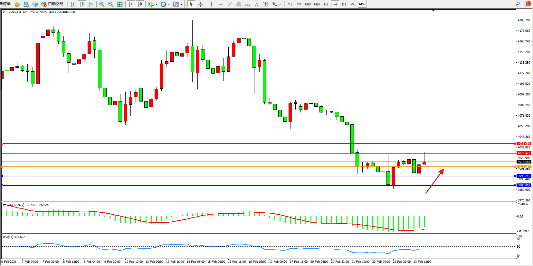Toggle the Auto Scroll chart button
Screen dimensions: 533x266
tap(131, 4)
